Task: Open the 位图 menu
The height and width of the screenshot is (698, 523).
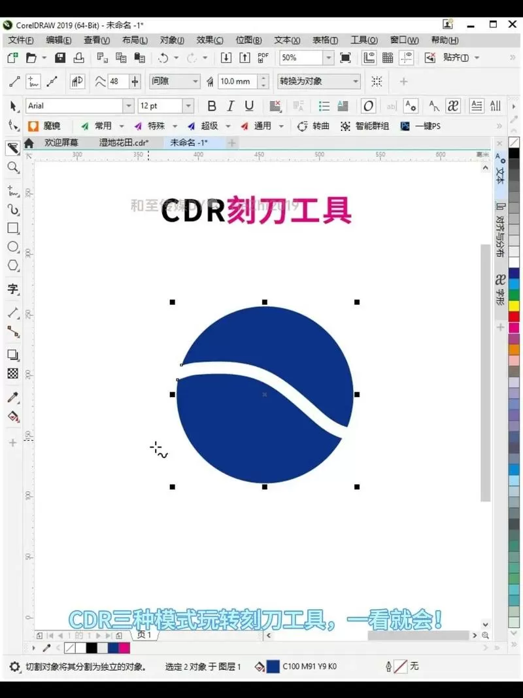Action: 248,40
